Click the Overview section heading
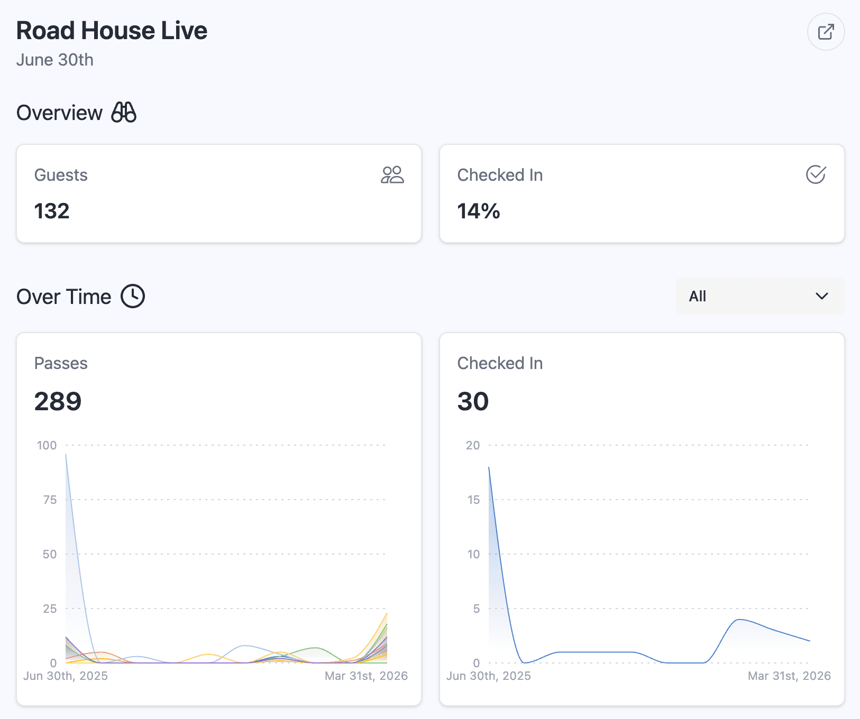 pos(60,112)
